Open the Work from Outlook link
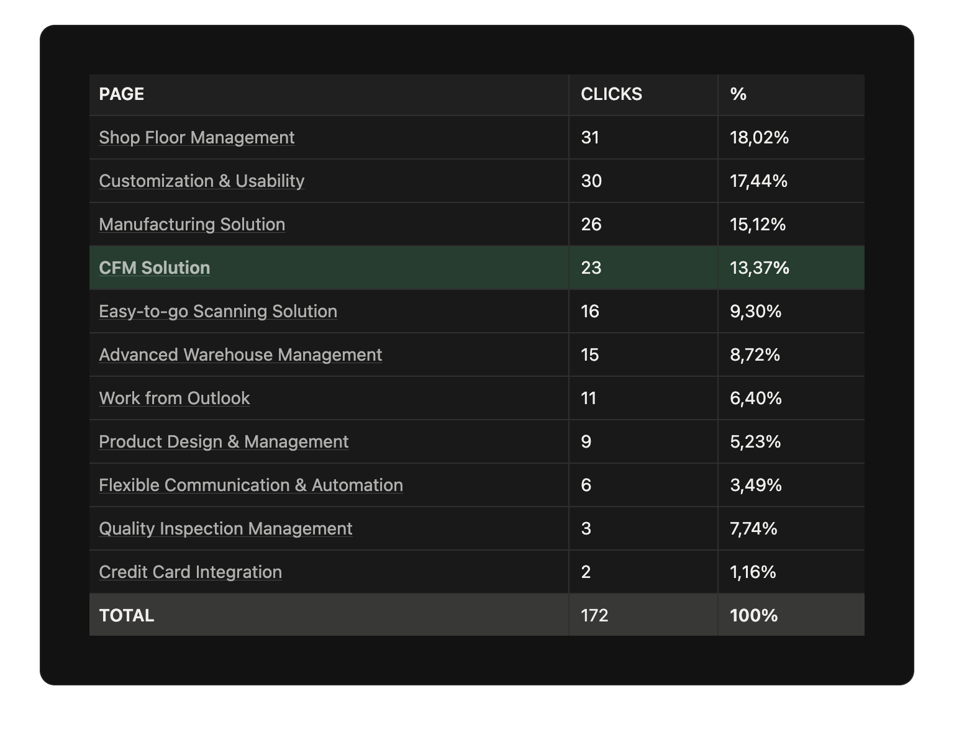This screenshot has width=954, height=740. pyautogui.click(x=174, y=398)
